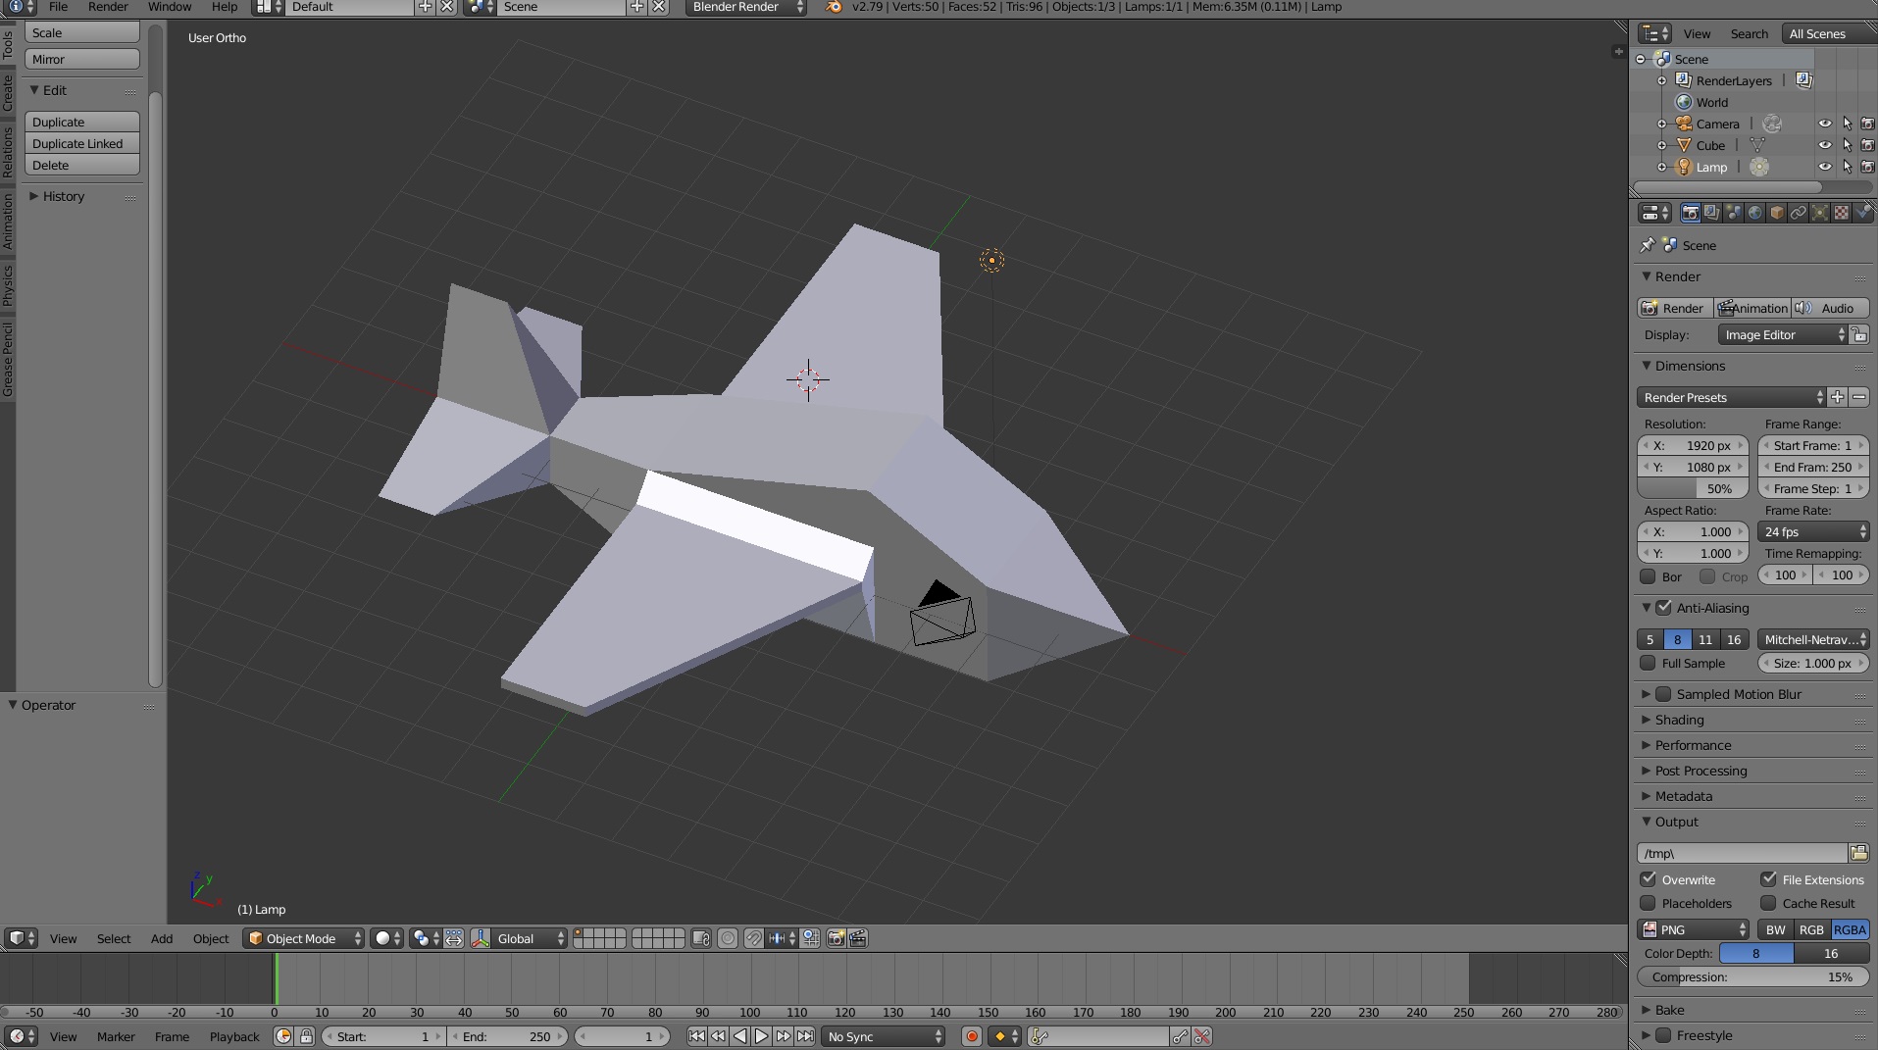Image resolution: width=1878 pixels, height=1050 pixels.
Task: Enable the Full Sample checkbox
Action: point(1648,663)
